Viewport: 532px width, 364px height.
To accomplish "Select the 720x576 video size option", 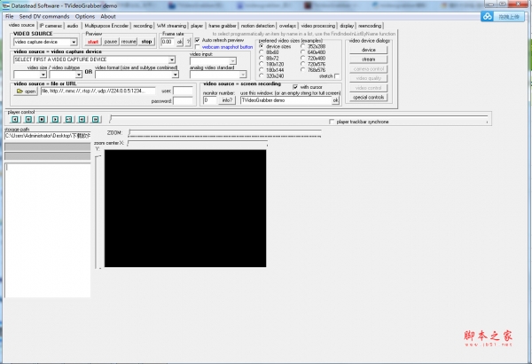I will click(x=302, y=64).
